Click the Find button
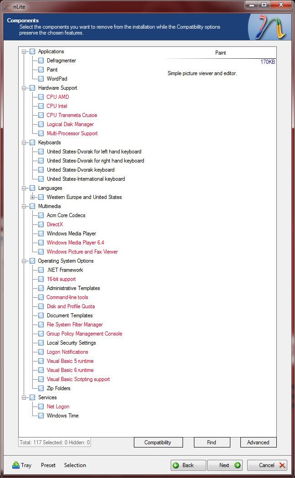295x478 pixels. 212,442
